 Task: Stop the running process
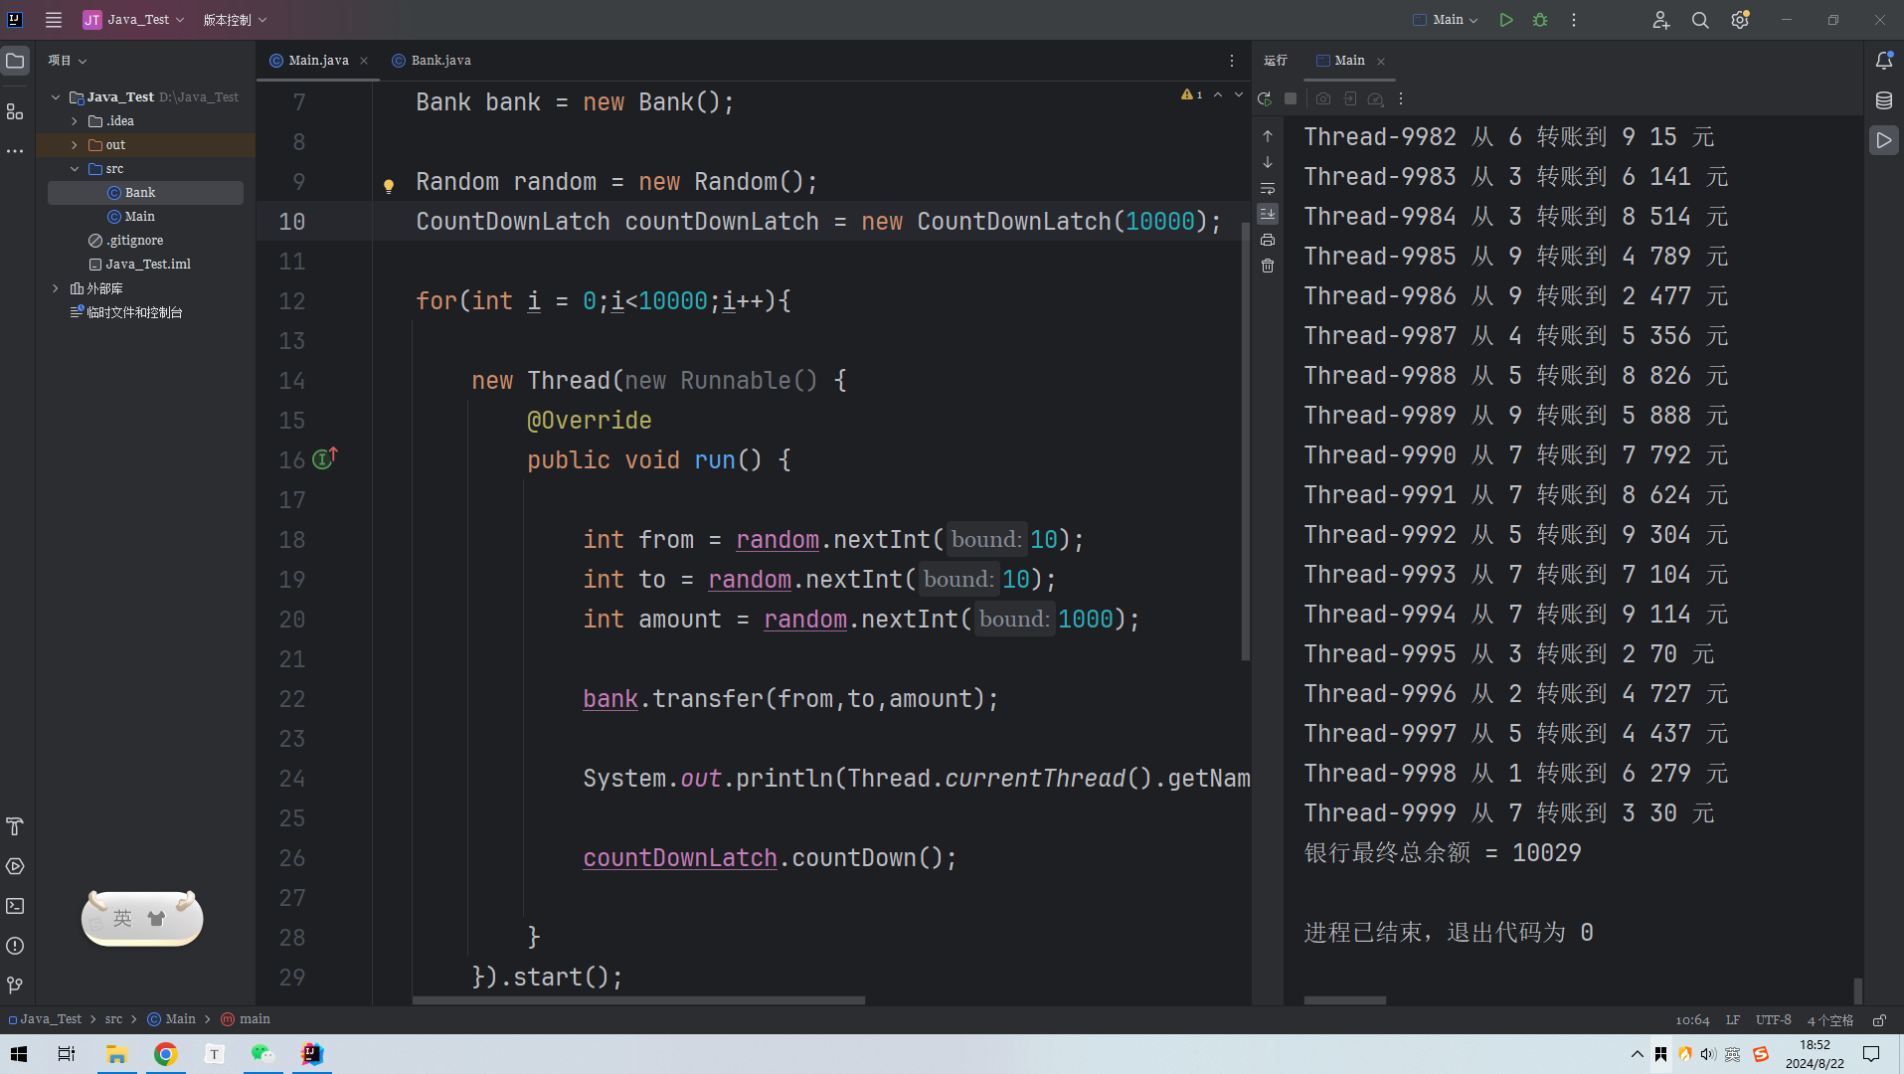[x=1291, y=98]
